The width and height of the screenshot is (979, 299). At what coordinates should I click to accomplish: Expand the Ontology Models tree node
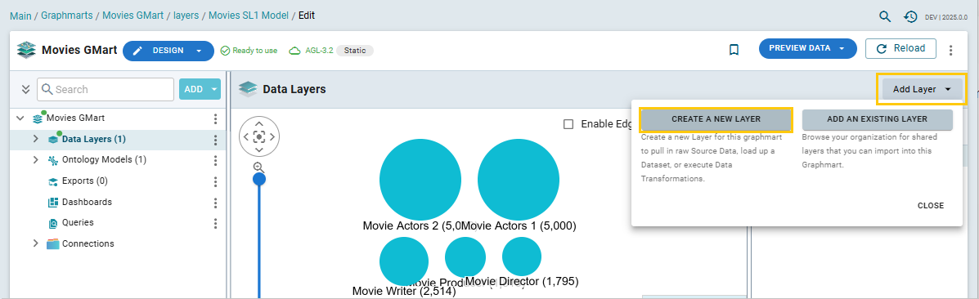(36, 160)
